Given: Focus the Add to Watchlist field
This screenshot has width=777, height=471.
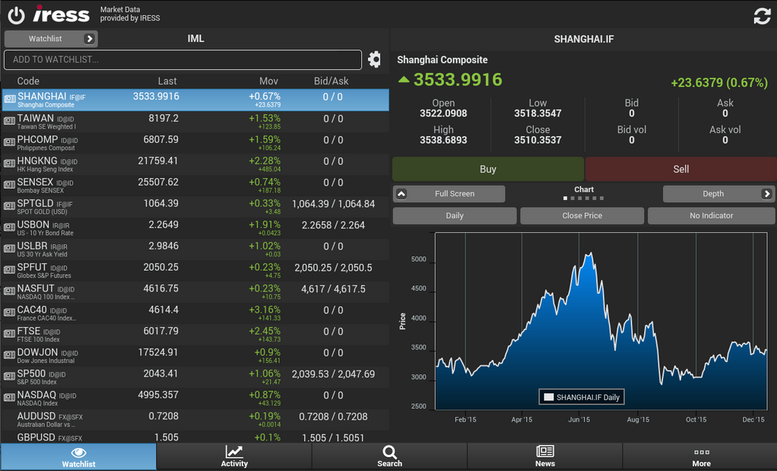Looking at the screenshot, I should [183, 59].
